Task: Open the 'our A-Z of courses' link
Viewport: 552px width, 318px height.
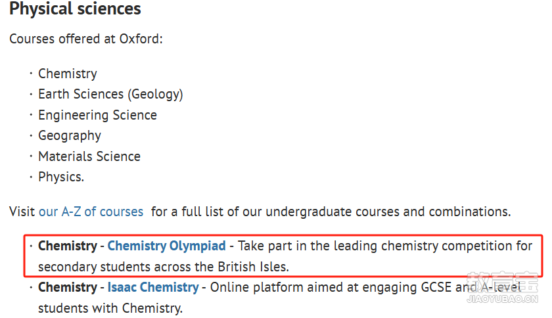Action: pos(91,212)
